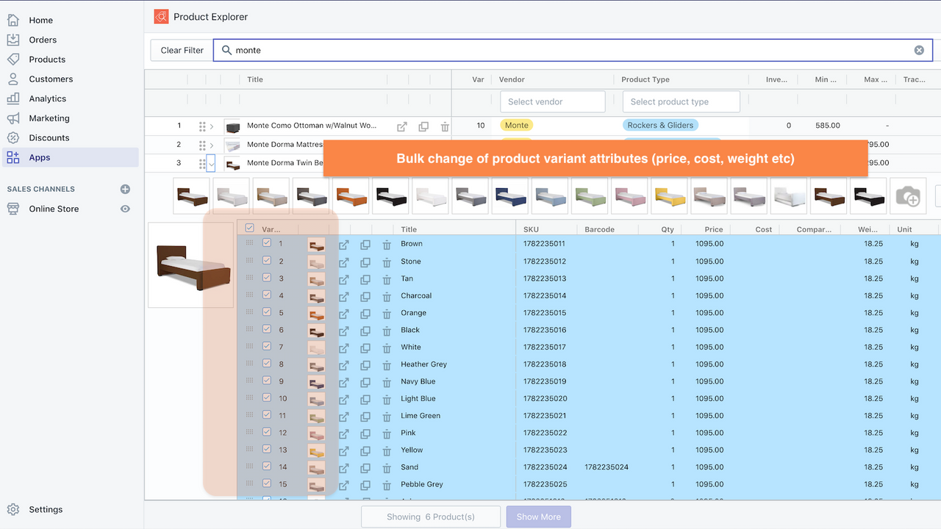Uncheck the variant 5 checkbox
The image size is (941, 529).
(x=267, y=312)
